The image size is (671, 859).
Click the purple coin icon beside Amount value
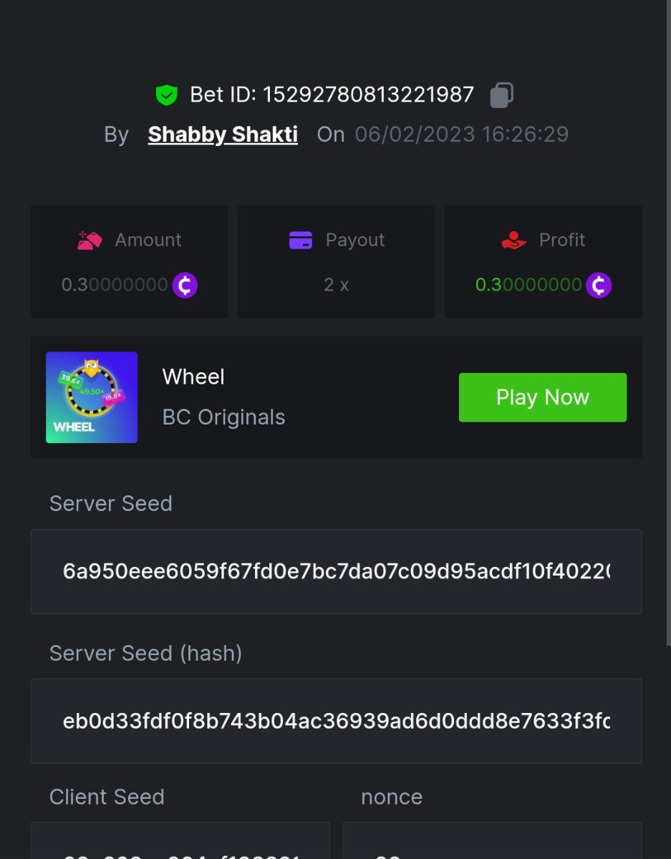pyautogui.click(x=185, y=285)
